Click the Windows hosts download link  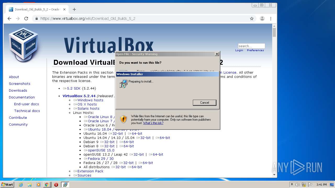tap(88, 100)
